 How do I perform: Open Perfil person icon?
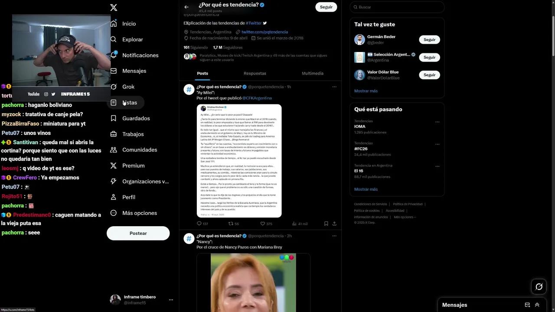(x=114, y=197)
